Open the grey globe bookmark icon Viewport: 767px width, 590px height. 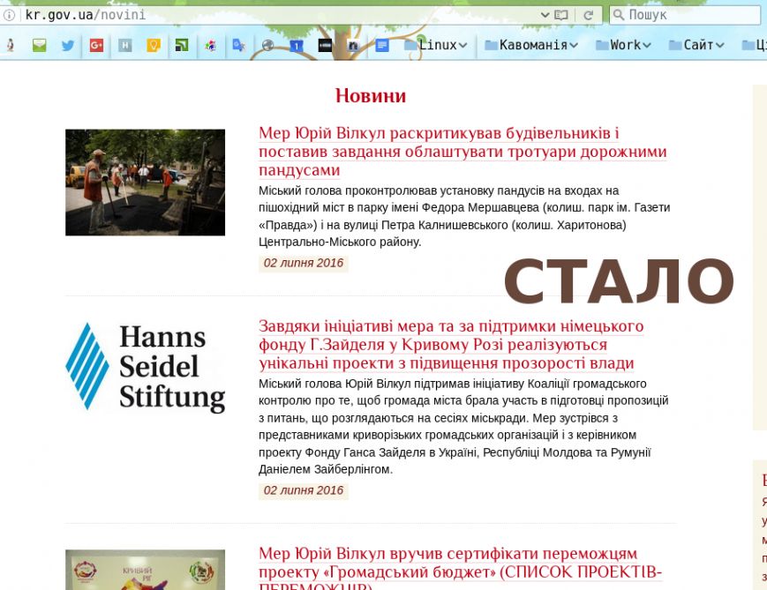(267, 46)
